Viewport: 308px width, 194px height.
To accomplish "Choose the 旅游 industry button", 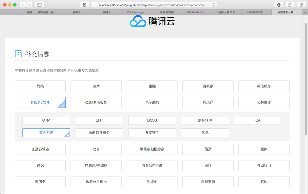I will (208, 149).
